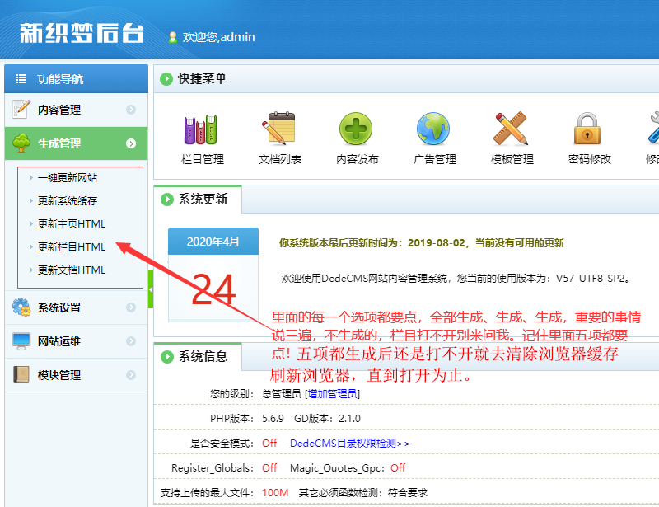Click the green sidebar collapse handle
This screenshot has width=659, height=507.
coord(151,296)
